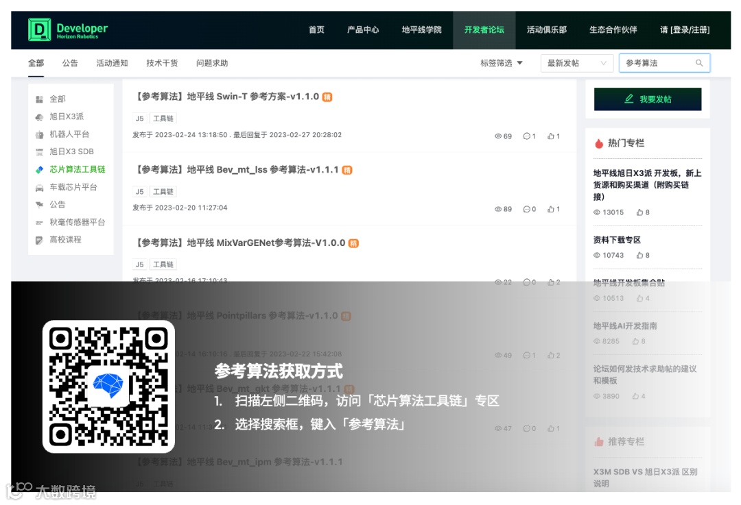The height and width of the screenshot is (505, 741).
Task: Open the MixVarGENet参考算法-V1.0.0 post
Action: click(241, 243)
